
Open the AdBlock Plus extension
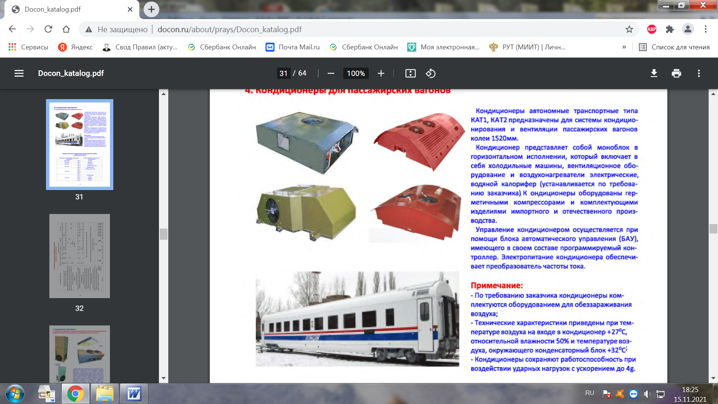(651, 29)
